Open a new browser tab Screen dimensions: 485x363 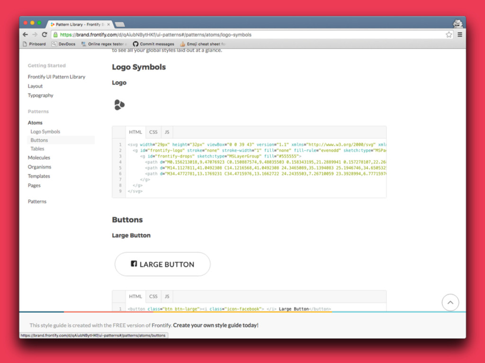coord(120,25)
